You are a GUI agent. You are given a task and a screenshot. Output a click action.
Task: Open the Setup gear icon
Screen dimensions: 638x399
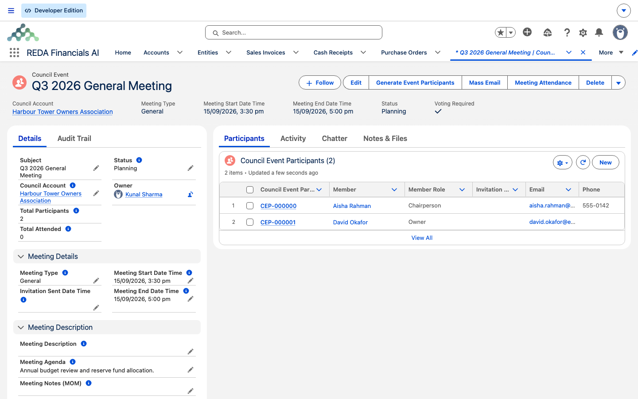click(x=583, y=32)
